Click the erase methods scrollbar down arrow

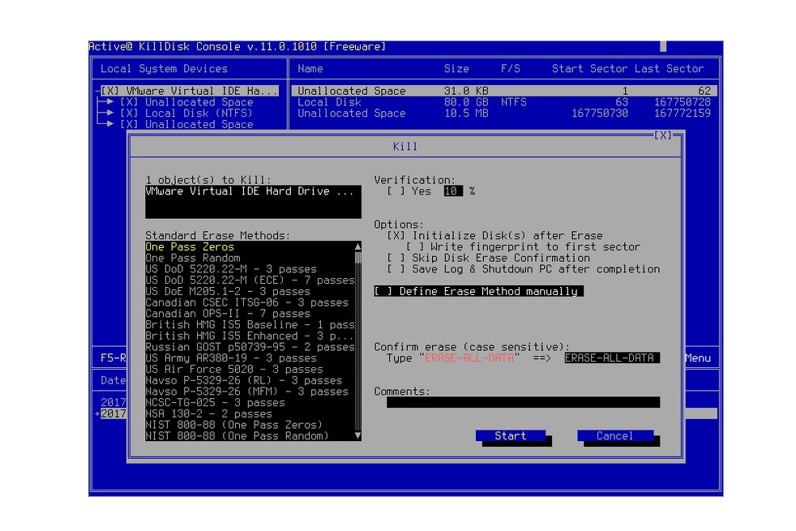[x=358, y=436]
